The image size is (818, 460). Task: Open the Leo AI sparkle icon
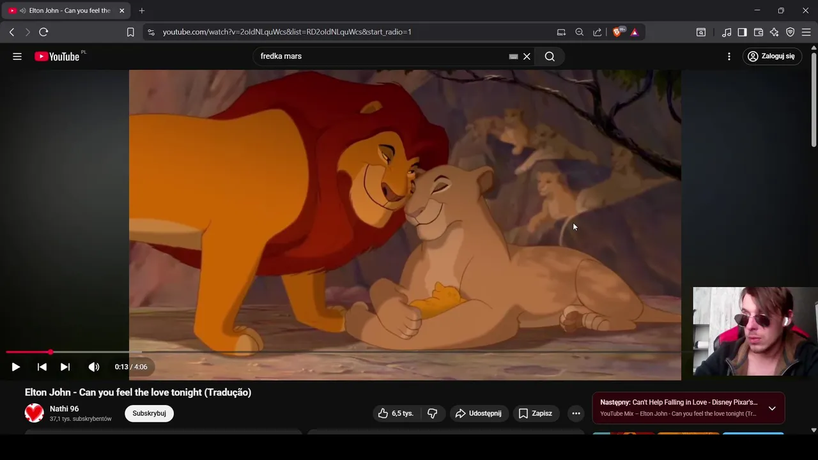pos(775,32)
